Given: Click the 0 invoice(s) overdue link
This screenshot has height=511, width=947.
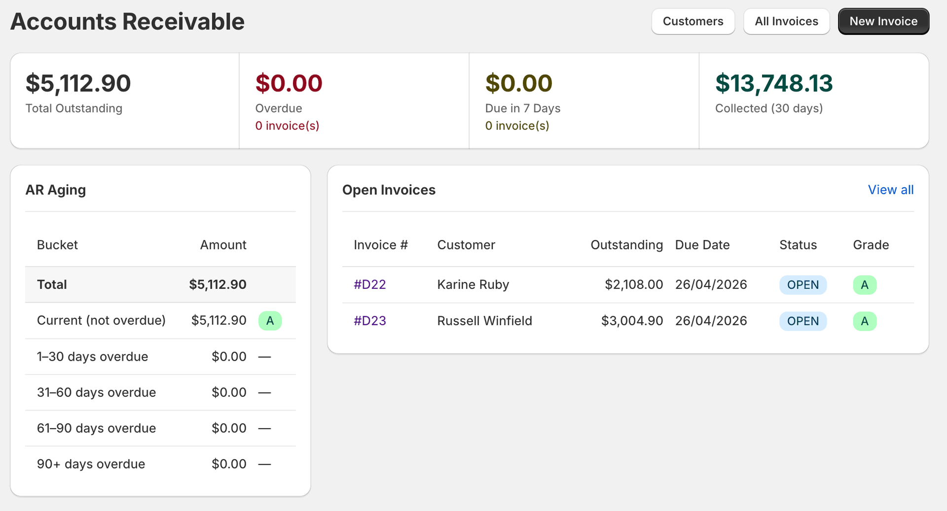Looking at the screenshot, I should pos(287,126).
